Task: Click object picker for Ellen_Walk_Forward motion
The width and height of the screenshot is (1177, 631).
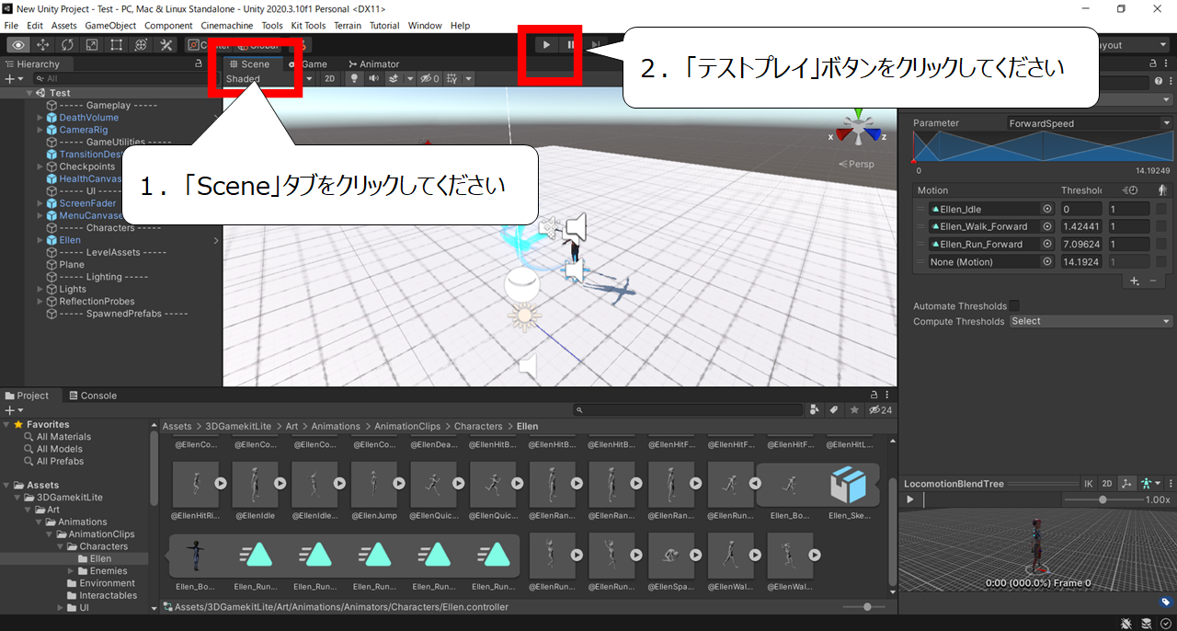Action: [1046, 226]
